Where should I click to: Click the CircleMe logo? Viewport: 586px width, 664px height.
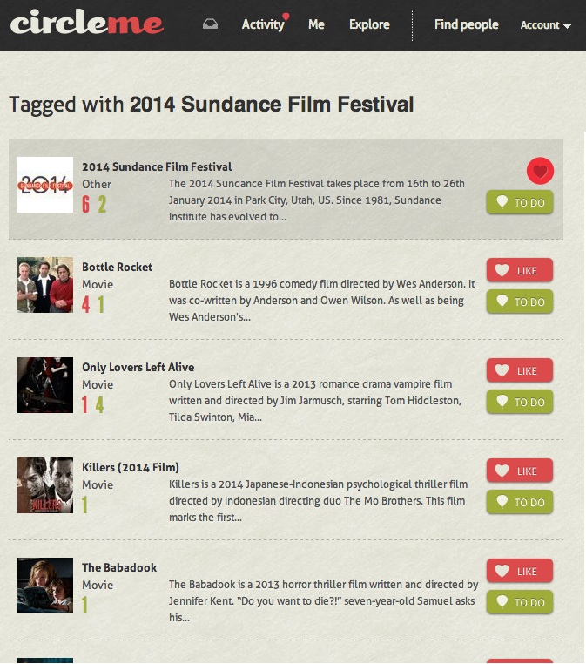click(x=87, y=23)
